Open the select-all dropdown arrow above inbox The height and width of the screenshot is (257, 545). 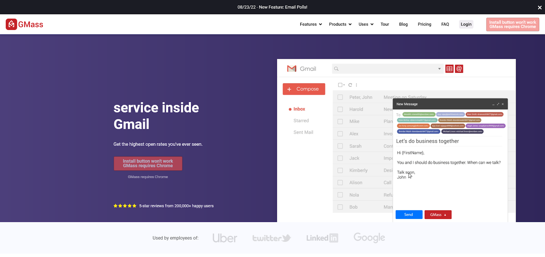coord(344,85)
